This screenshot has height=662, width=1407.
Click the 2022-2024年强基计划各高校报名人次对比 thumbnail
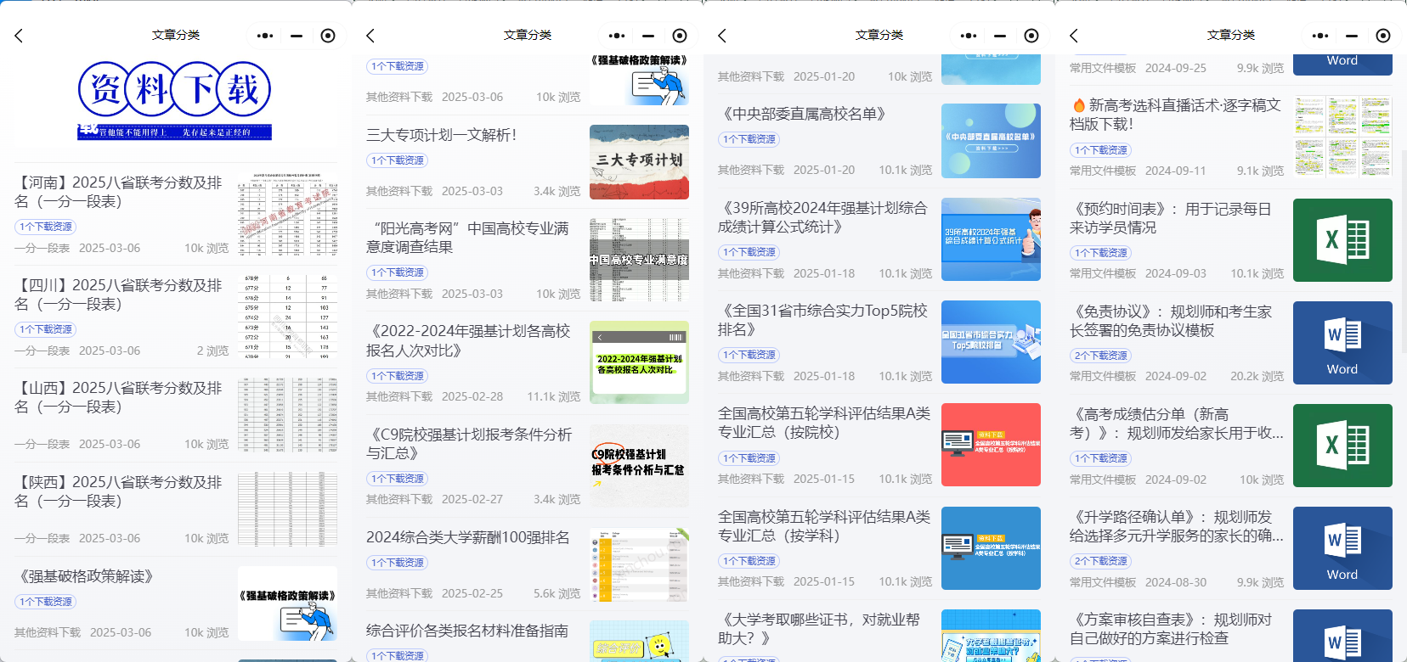coord(639,362)
